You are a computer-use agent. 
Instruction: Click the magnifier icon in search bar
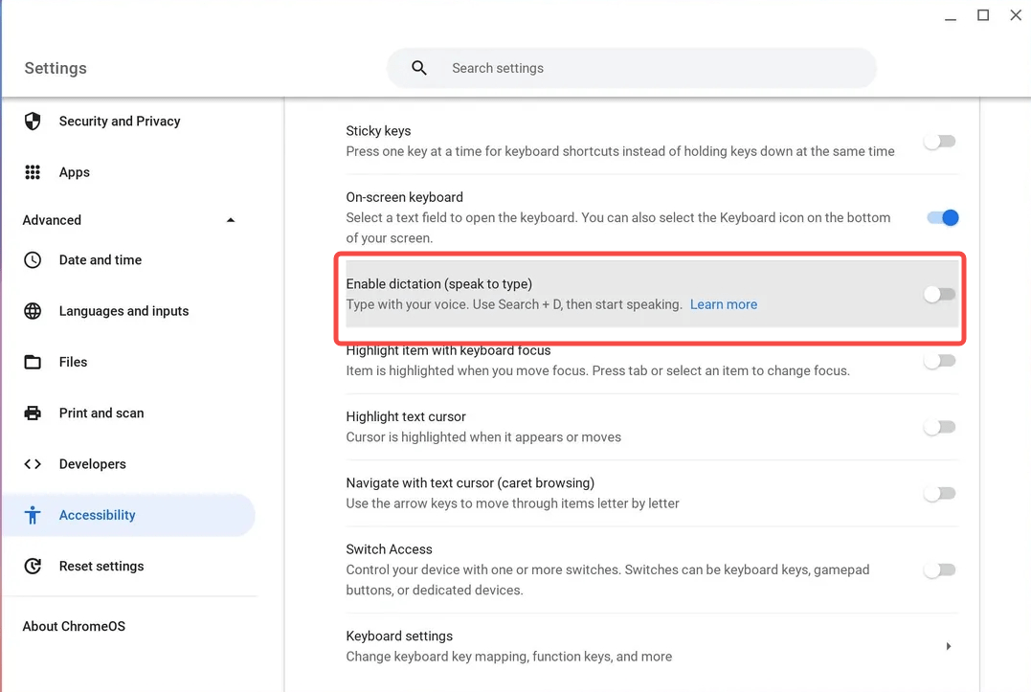(419, 68)
